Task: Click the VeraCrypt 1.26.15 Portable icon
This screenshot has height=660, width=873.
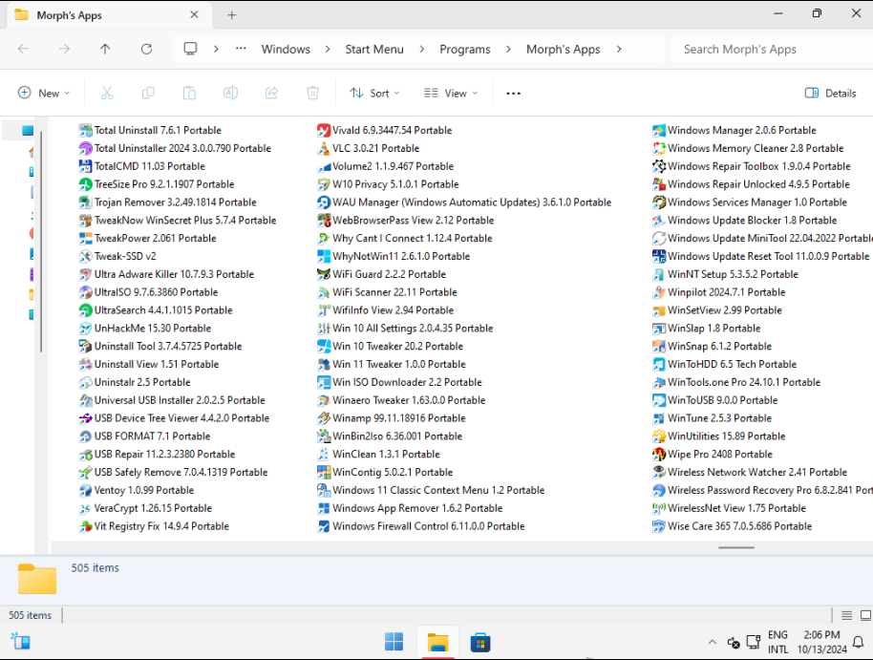Action: point(85,508)
